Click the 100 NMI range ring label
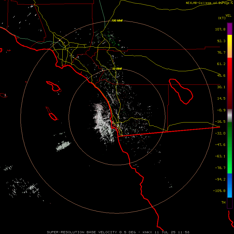This screenshot has width=234, height=234. tap(117, 21)
